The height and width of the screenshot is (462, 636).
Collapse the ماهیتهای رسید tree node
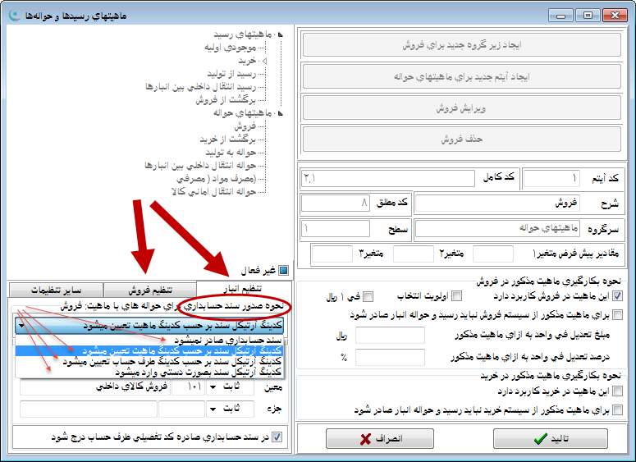281,34
